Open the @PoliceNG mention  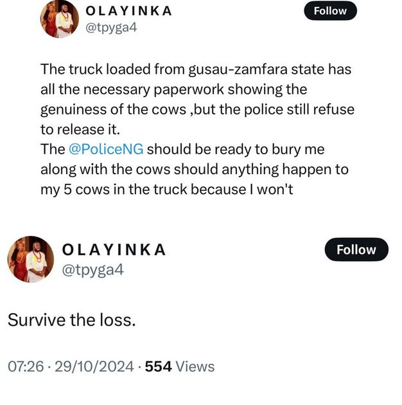106,149
